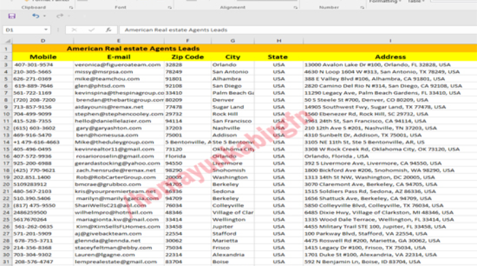Click the Mobile header cell
The height and width of the screenshot is (266, 477).
[43, 57]
